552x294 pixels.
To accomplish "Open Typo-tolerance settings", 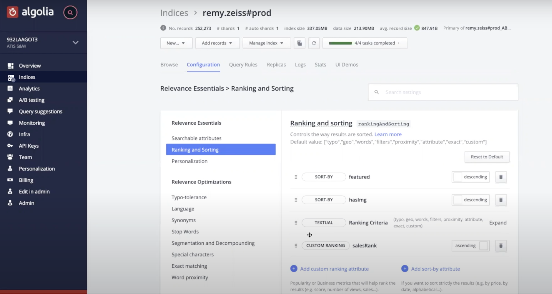I will (x=189, y=197).
